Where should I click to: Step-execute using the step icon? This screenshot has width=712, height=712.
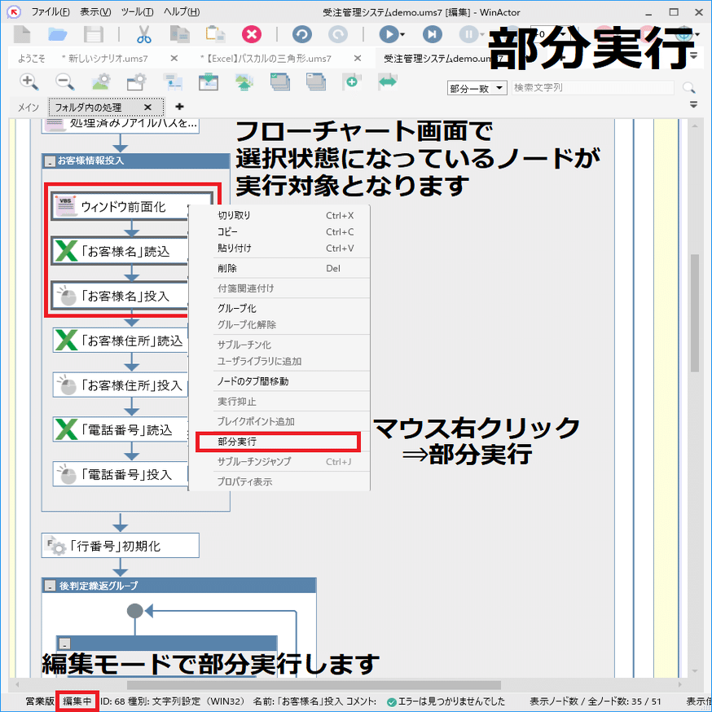[431, 34]
